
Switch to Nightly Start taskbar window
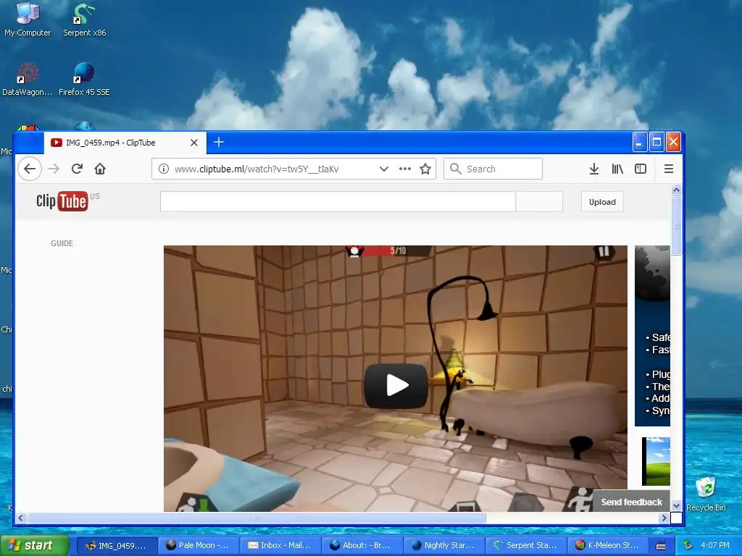point(444,545)
